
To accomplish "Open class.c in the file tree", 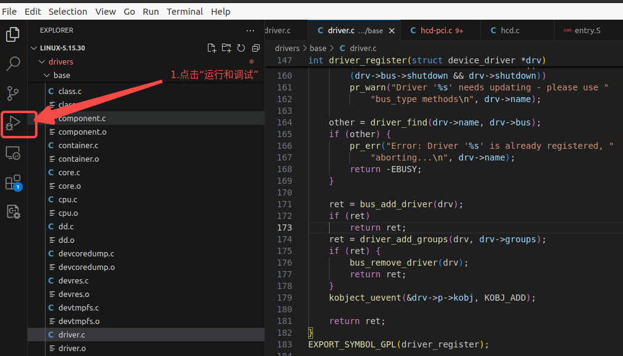I will pos(146,91).
